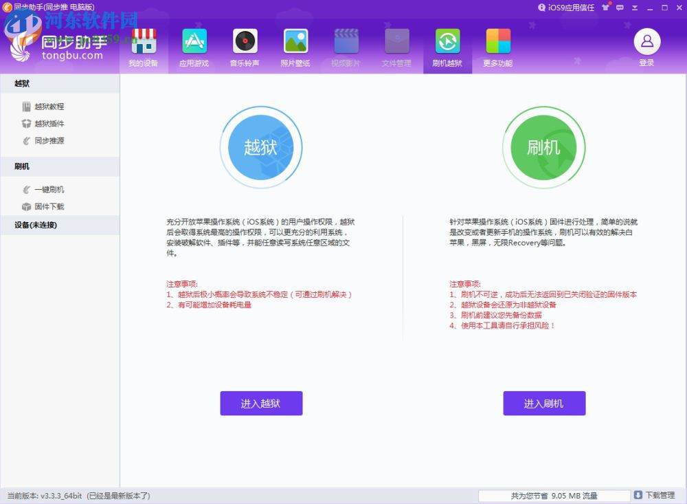The image size is (687, 504).
Task: Open 固件下载 in the sidebar
Action: coord(49,206)
